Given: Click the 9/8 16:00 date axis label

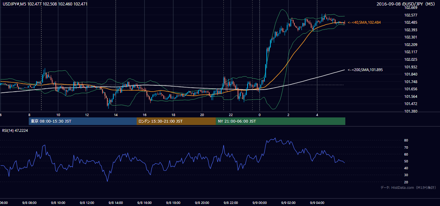Looking at the screenshot, I should click(x=144, y=203).
